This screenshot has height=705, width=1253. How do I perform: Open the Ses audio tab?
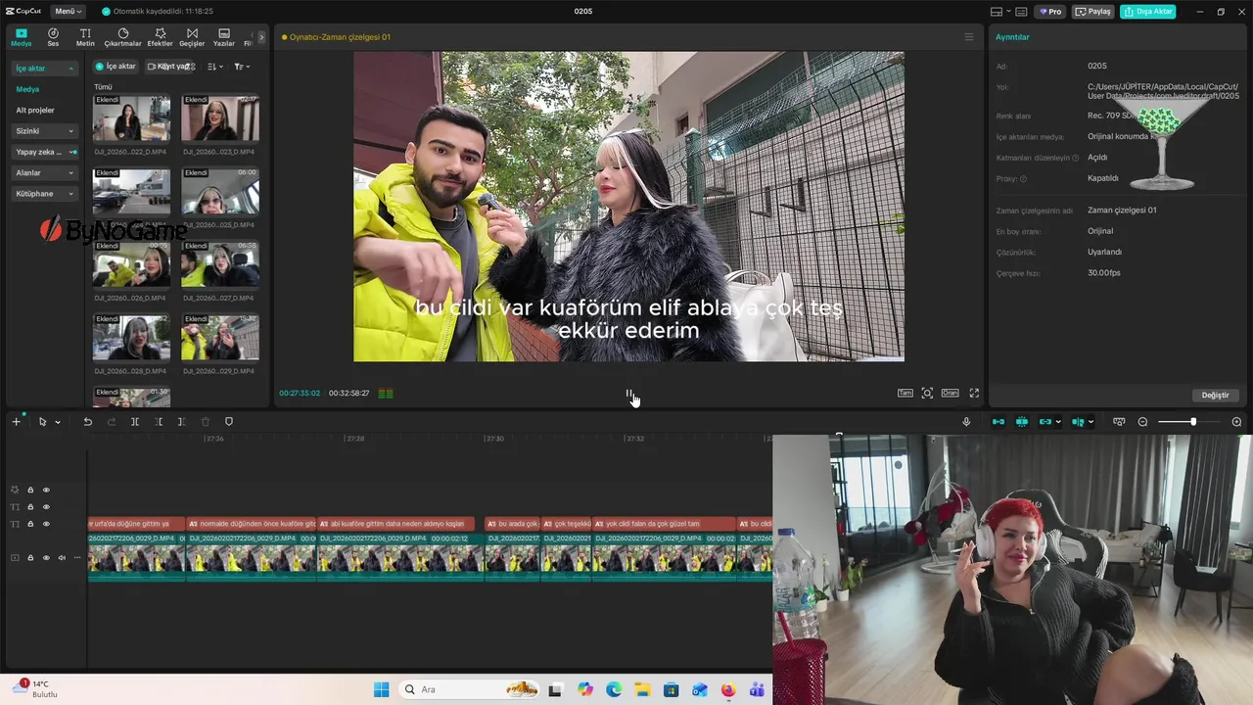(x=53, y=37)
